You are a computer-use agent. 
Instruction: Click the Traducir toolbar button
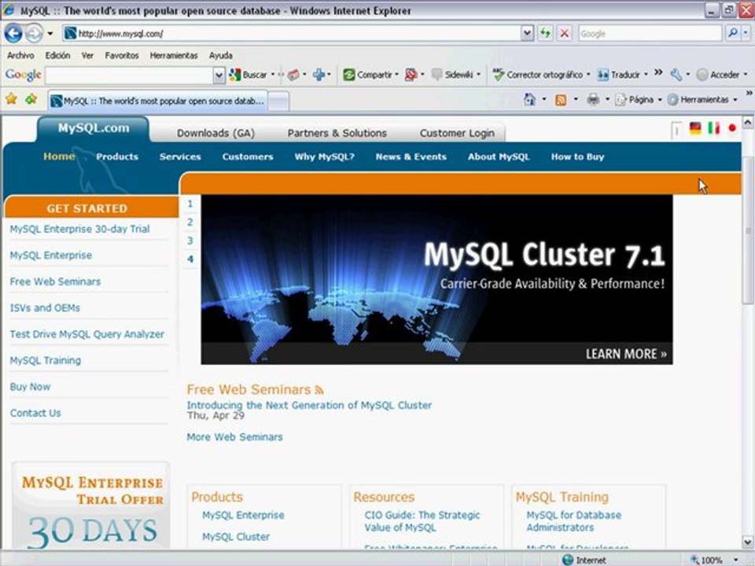[x=619, y=75]
